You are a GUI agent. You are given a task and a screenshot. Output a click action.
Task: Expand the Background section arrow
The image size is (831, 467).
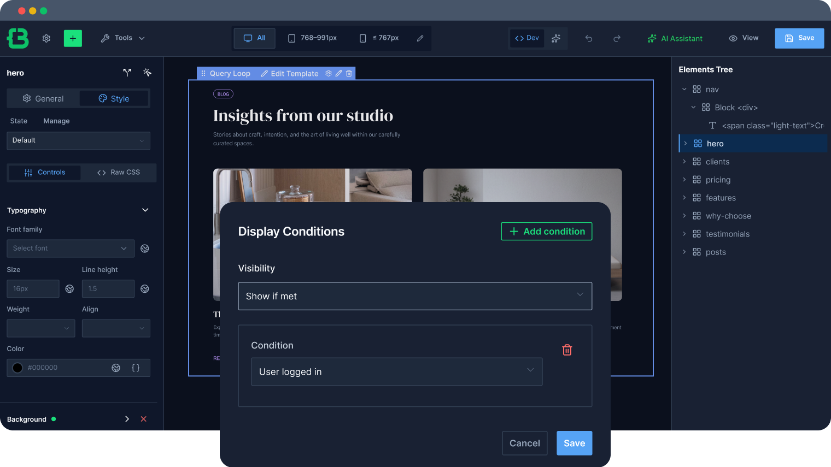(x=127, y=419)
